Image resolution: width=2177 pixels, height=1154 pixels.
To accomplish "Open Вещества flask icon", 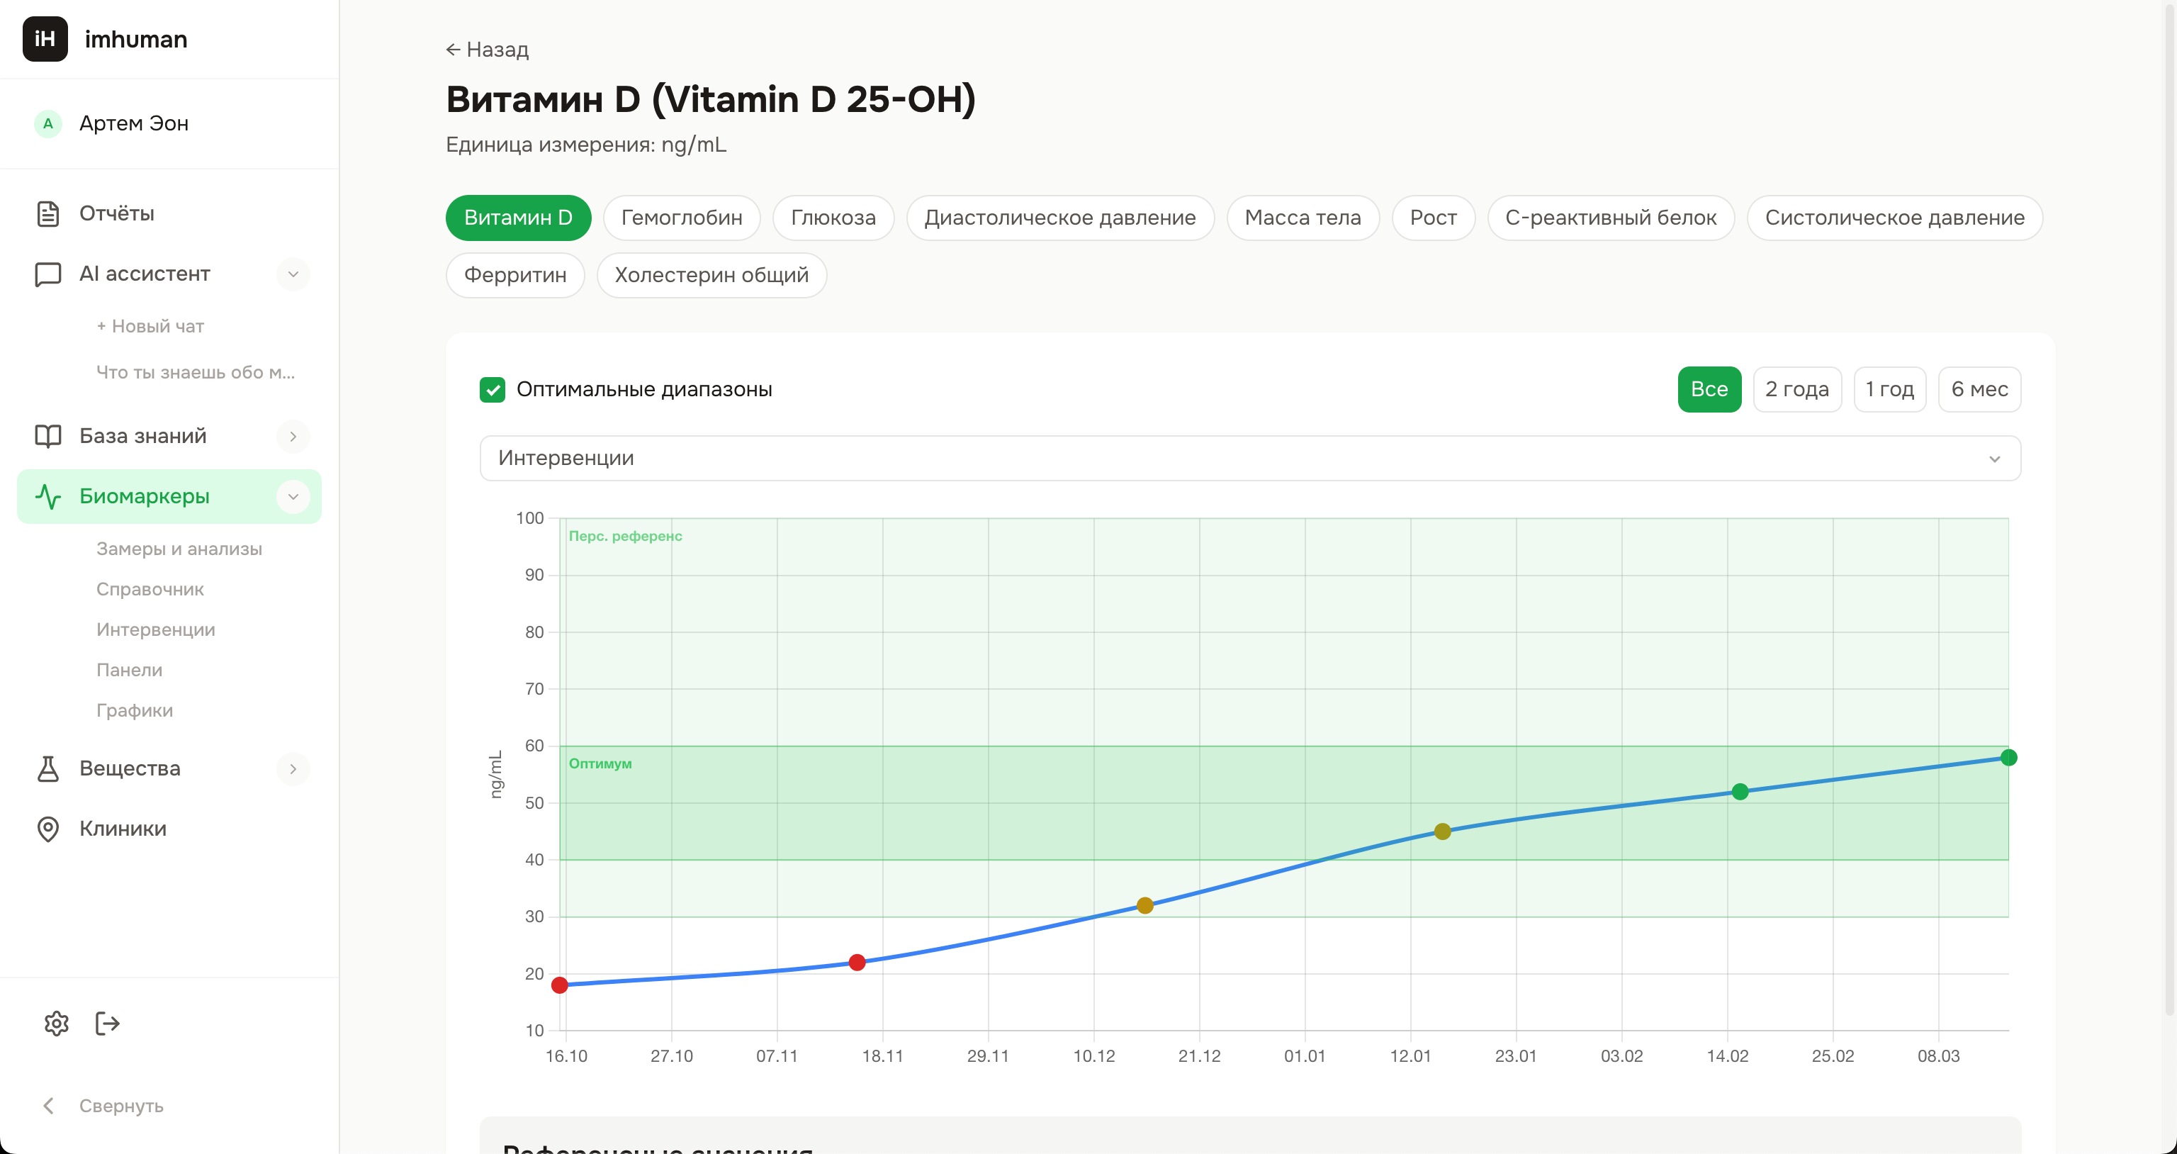I will (x=47, y=768).
